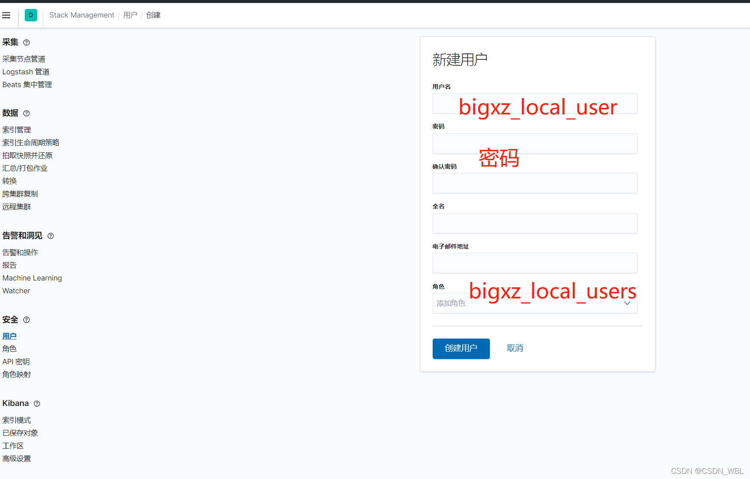
Task: Click the green D space avatar
Action: tap(31, 15)
